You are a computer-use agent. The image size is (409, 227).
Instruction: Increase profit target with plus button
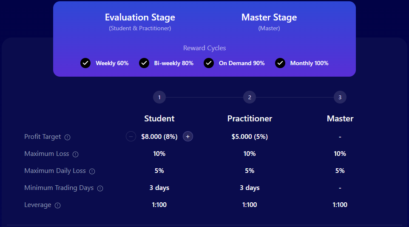(x=188, y=136)
